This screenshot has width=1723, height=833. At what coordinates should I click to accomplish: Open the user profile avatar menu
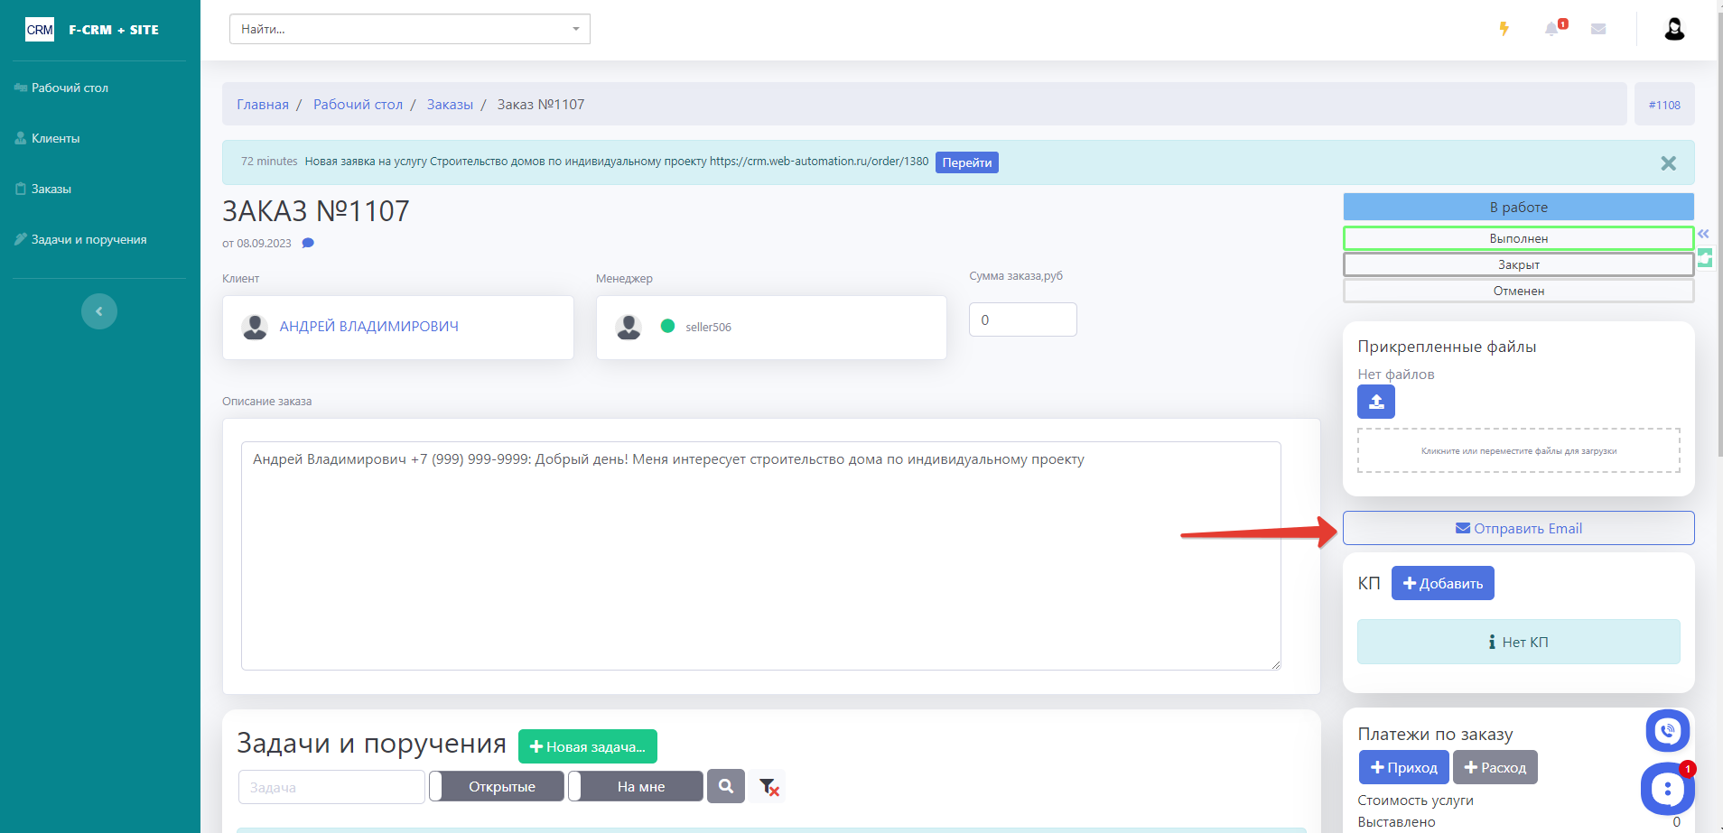pos(1673,29)
